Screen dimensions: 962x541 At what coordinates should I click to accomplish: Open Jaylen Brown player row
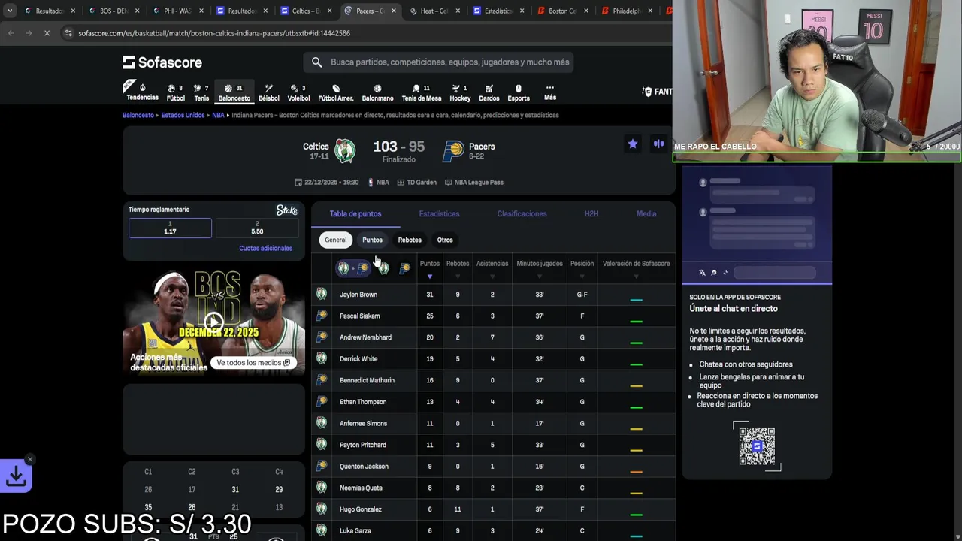[x=494, y=295]
